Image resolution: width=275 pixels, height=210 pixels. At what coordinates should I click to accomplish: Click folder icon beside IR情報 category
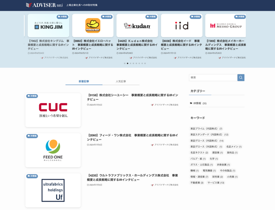[191, 103]
